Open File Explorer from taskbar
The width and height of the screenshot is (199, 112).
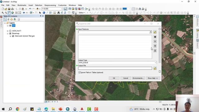[53, 109]
